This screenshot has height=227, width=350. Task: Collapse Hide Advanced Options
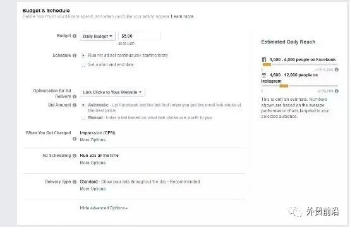[104, 208]
